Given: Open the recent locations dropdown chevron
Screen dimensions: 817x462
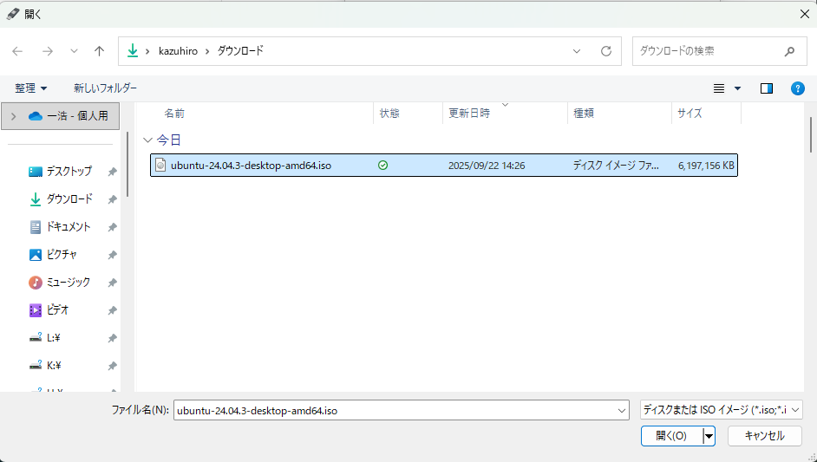Looking at the screenshot, I should point(73,51).
